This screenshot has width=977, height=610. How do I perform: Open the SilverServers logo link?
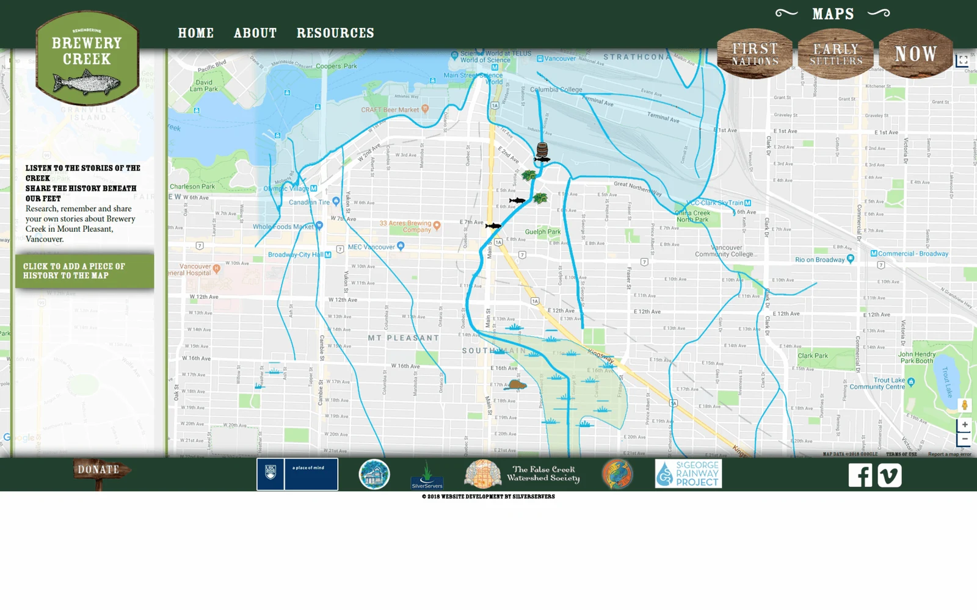coord(427,475)
